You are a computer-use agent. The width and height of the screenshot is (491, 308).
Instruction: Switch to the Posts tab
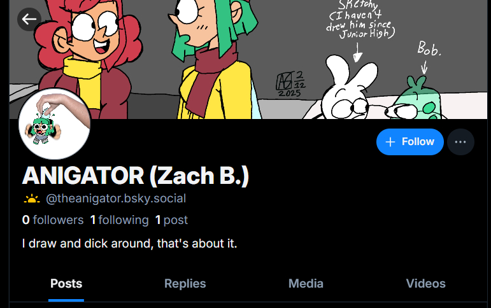coord(66,284)
